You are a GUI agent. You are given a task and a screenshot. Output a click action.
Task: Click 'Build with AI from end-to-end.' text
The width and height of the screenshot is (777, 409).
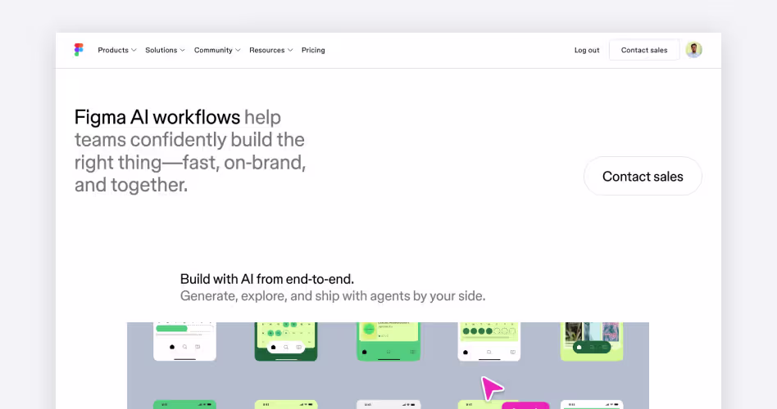tap(267, 279)
